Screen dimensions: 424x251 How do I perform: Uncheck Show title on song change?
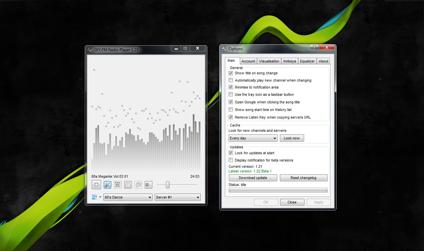pos(231,73)
